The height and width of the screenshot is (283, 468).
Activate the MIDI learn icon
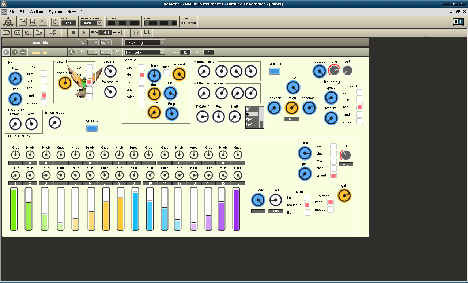pyautogui.click(x=136, y=33)
